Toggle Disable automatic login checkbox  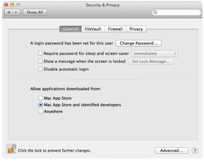pyautogui.click(x=40, y=69)
